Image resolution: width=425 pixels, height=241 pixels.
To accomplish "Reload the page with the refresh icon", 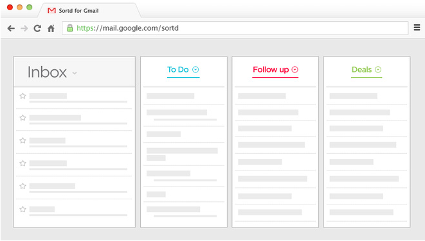I will (x=37, y=28).
